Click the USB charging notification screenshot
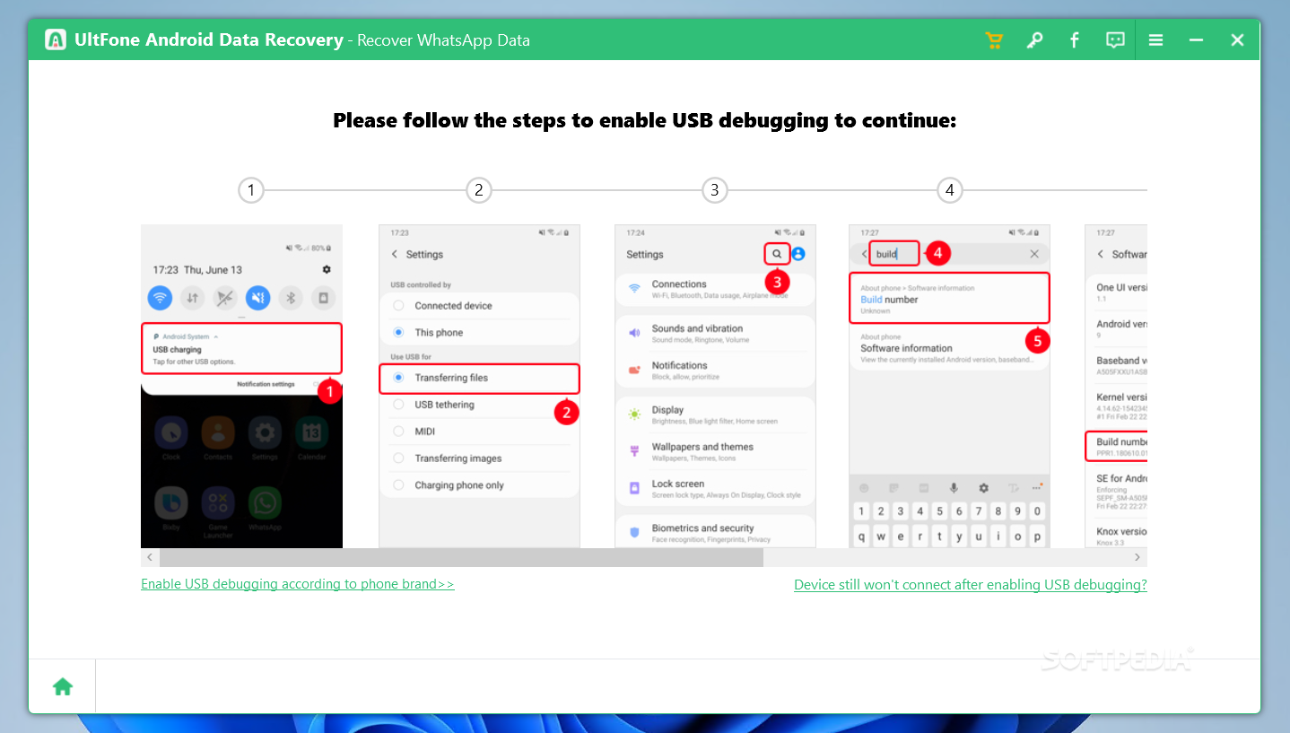Screen dimensions: 1290x733 (x=241, y=386)
